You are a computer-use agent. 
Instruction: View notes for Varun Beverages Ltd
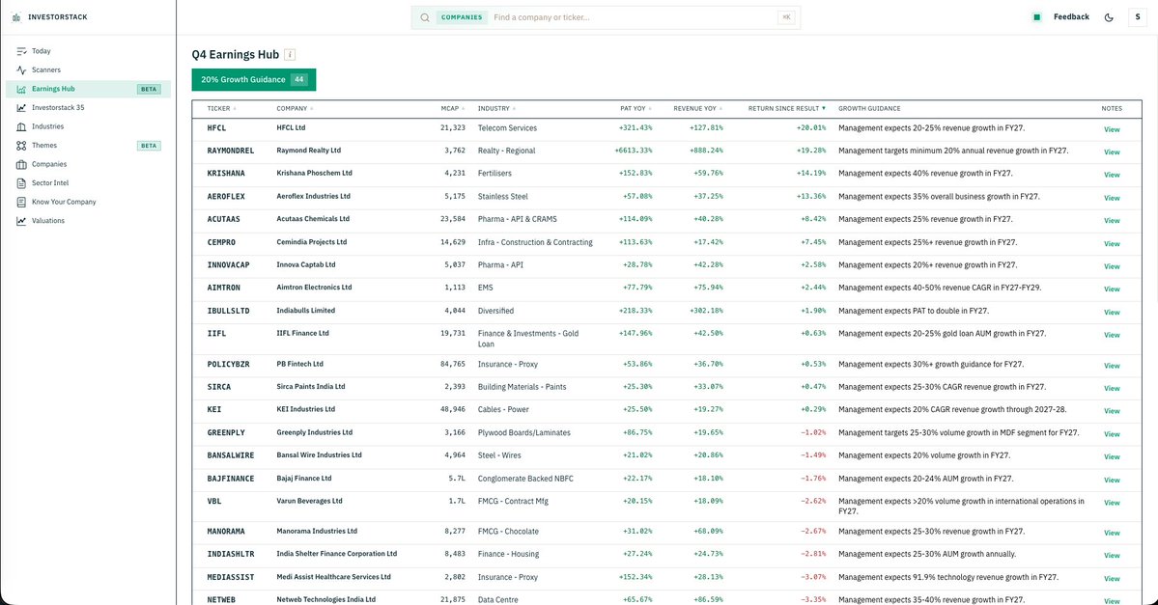pos(1112,503)
